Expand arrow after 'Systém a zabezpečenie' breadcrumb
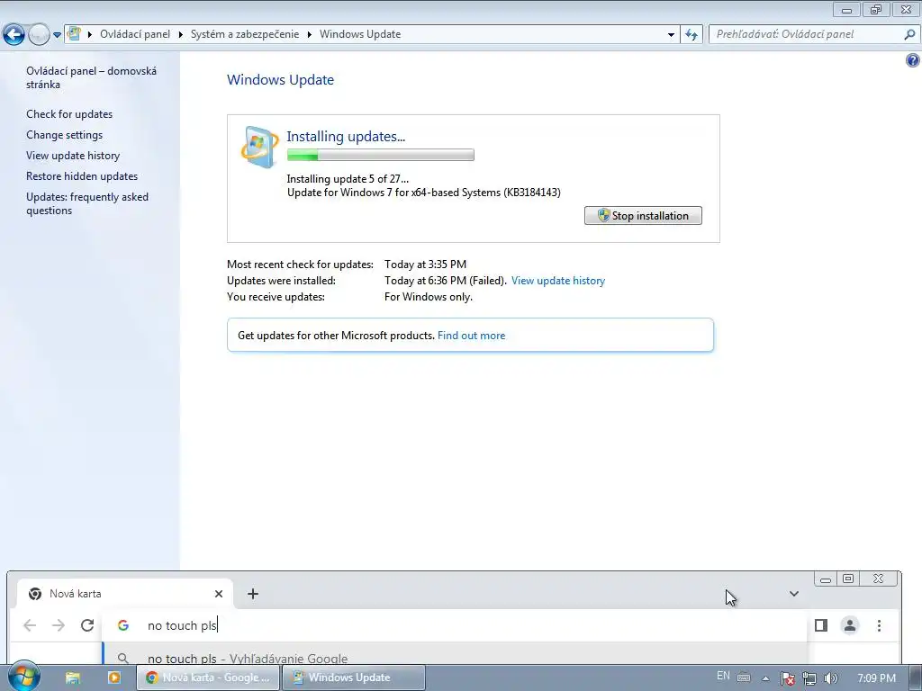Screen dimensions: 922x691 tap(310, 35)
